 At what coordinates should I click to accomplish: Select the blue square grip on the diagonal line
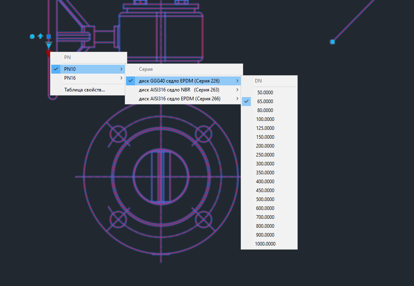click(332, 42)
